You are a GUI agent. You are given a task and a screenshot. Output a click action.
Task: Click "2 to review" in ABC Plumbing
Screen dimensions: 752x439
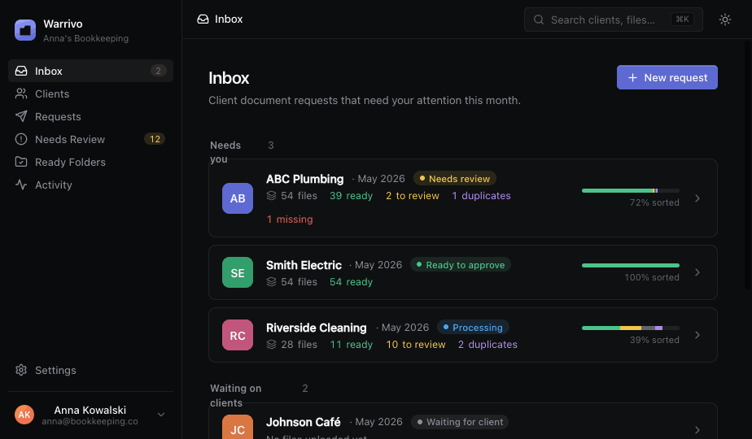pos(413,196)
